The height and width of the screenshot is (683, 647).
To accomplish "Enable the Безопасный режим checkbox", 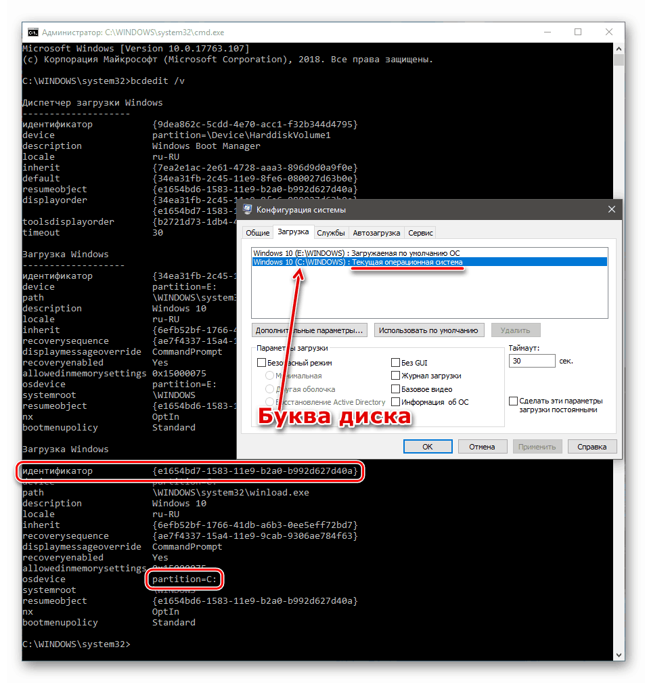I will 261,362.
